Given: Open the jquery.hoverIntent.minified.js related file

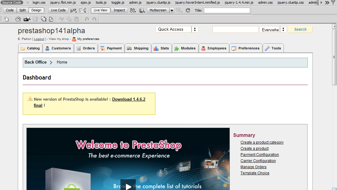Looking at the screenshot, I should click(198, 2).
